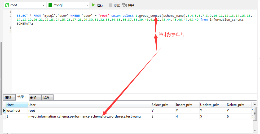Screen dimensions: 260x134
Task: Select the 结果 1 (Result 1) tab
Action: [22, 97]
